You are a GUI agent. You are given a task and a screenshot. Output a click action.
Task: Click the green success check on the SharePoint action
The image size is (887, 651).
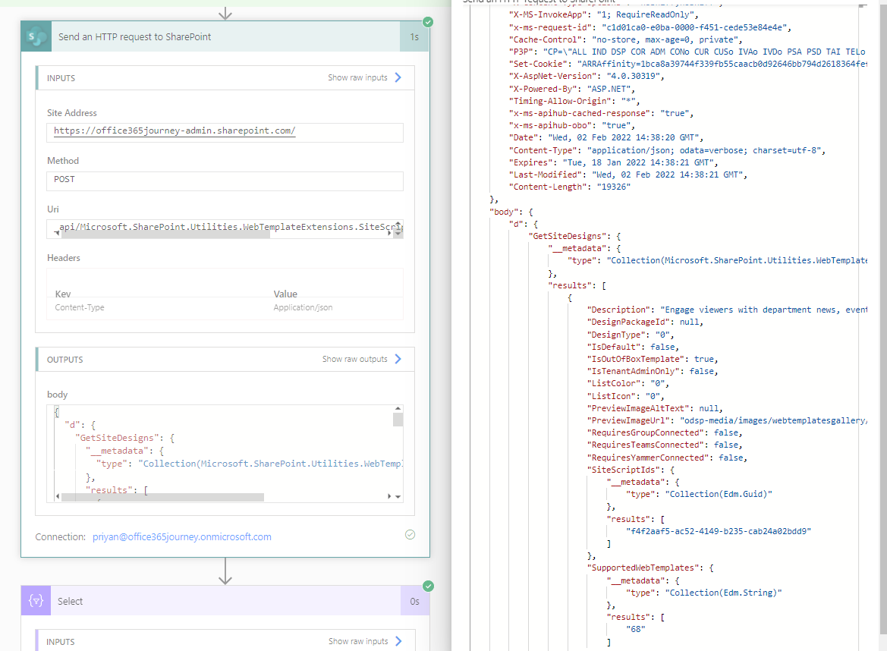pyautogui.click(x=428, y=22)
